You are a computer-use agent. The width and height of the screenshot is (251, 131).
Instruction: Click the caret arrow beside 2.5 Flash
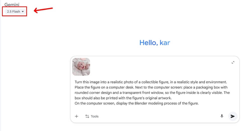[x=23, y=12]
